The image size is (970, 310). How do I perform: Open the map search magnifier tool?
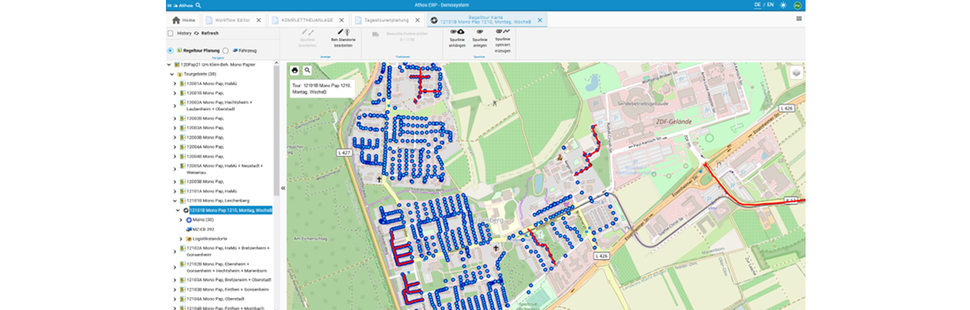[x=308, y=70]
